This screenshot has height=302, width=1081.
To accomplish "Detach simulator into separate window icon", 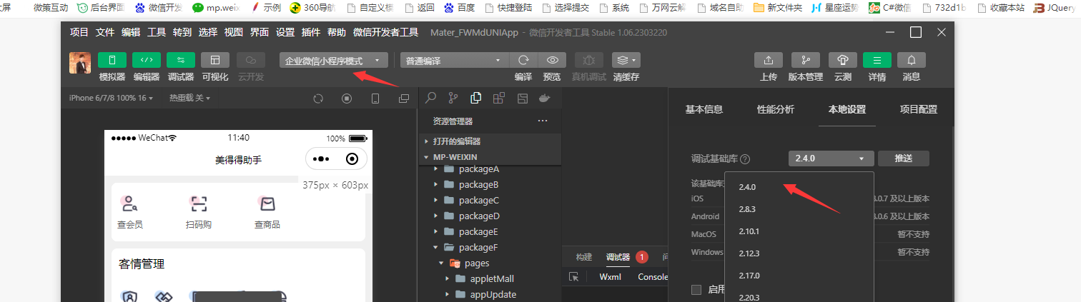I will tap(404, 98).
